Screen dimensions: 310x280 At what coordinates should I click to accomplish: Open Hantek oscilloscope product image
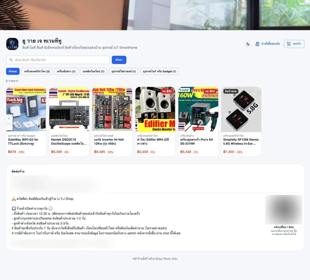(69, 109)
